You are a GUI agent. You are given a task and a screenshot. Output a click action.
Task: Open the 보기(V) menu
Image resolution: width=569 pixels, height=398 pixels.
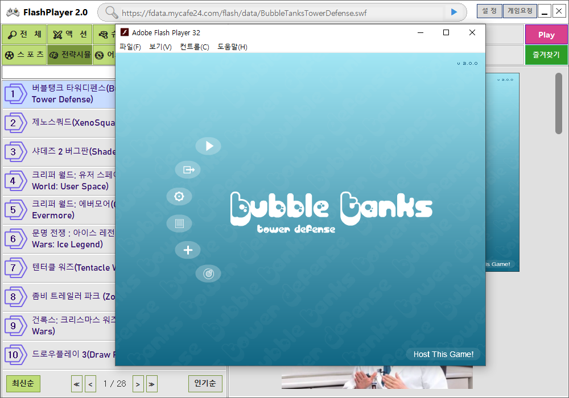coord(160,47)
